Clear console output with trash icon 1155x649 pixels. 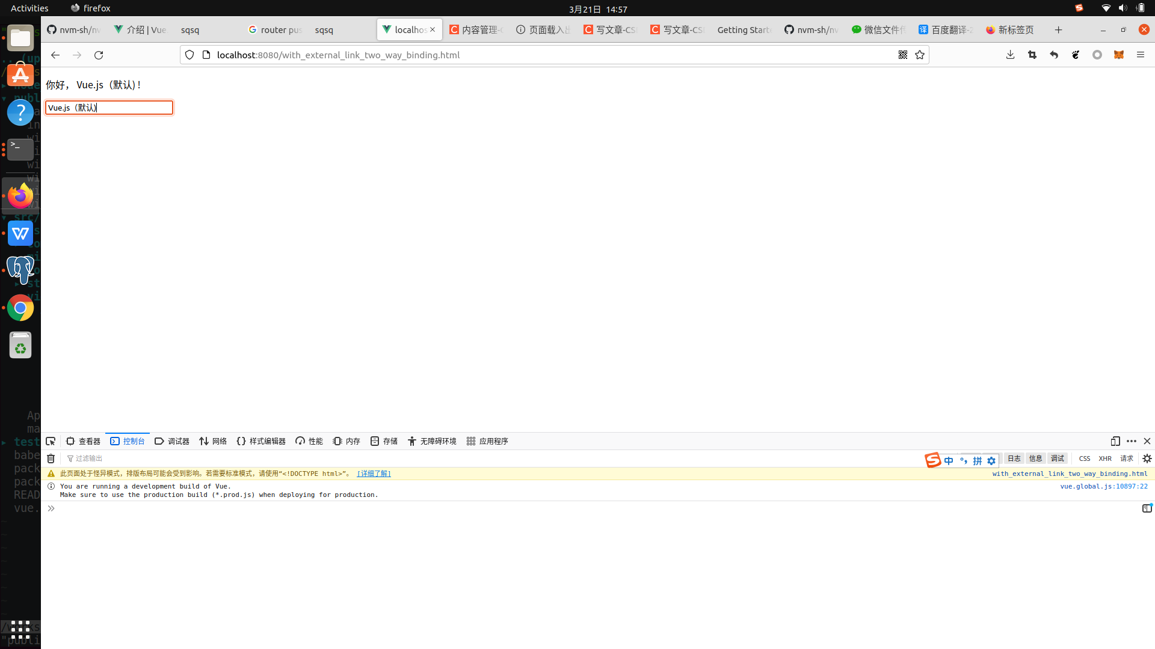[51, 459]
